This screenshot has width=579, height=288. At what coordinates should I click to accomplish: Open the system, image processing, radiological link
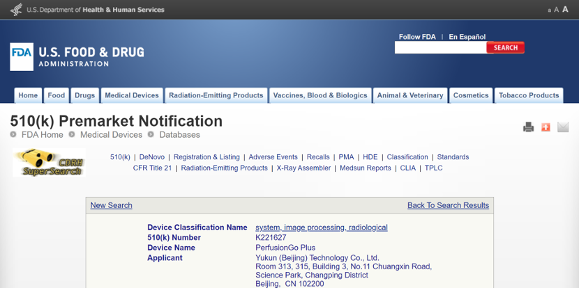[x=321, y=227]
